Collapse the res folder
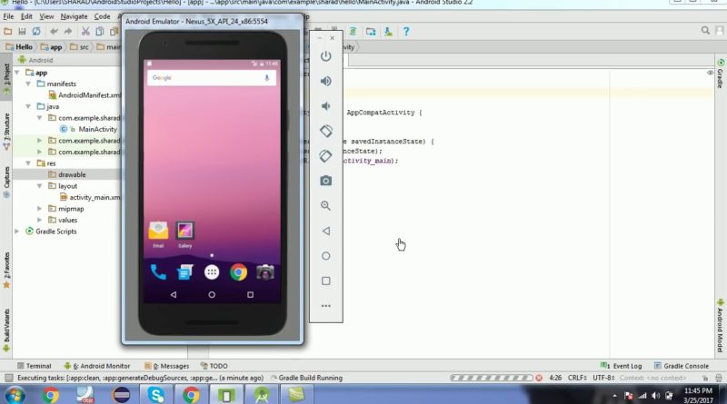The height and width of the screenshot is (404, 727). coord(28,163)
